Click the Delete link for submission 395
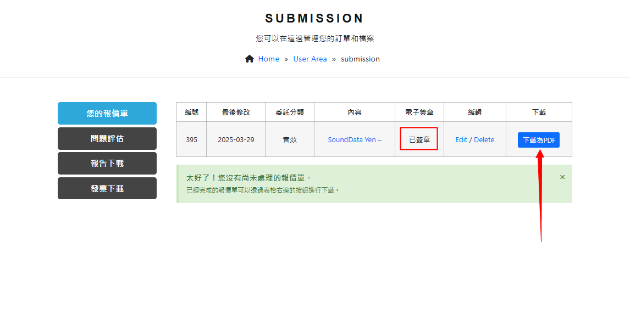 click(x=484, y=139)
